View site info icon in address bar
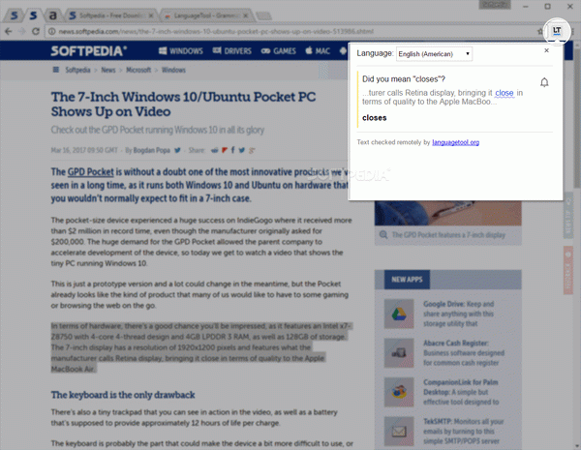Viewport: 581px width, 450px height. coord(52,32)
